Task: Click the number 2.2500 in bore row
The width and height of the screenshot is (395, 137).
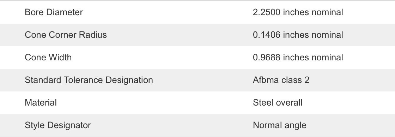Action: (267, 12)
